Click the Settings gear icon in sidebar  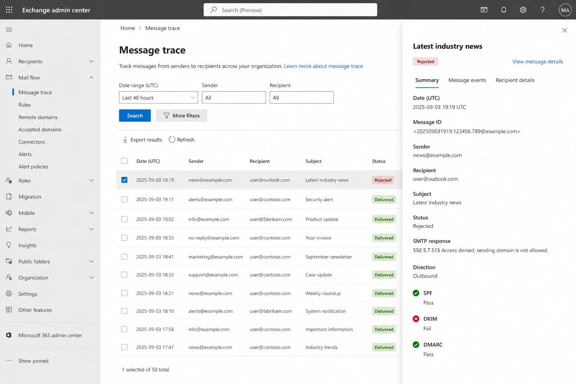pos(9,294)
